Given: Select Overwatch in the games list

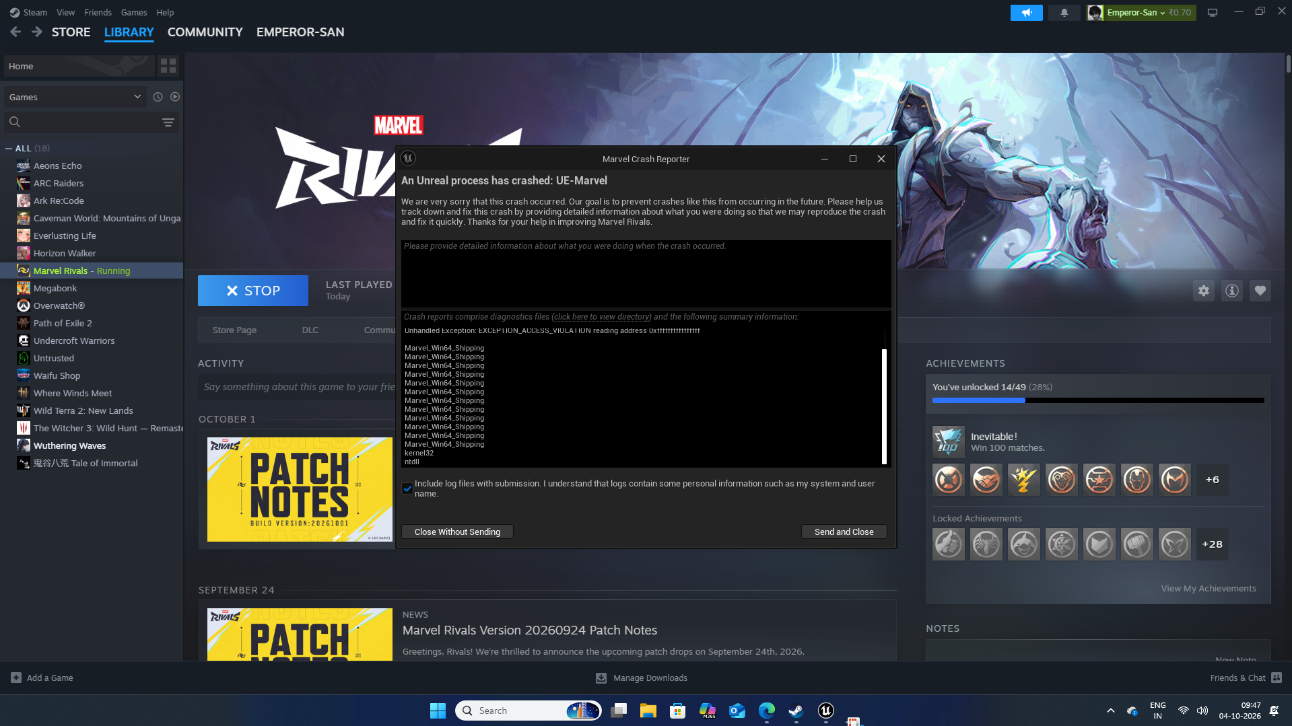Looking at the screenshot, I should (92, 305).
